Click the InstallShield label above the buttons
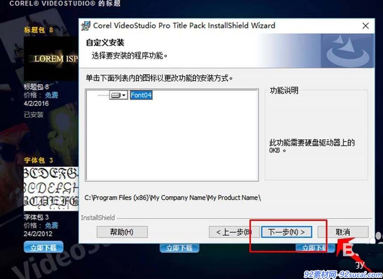The image size is (383, 279). 98,218
